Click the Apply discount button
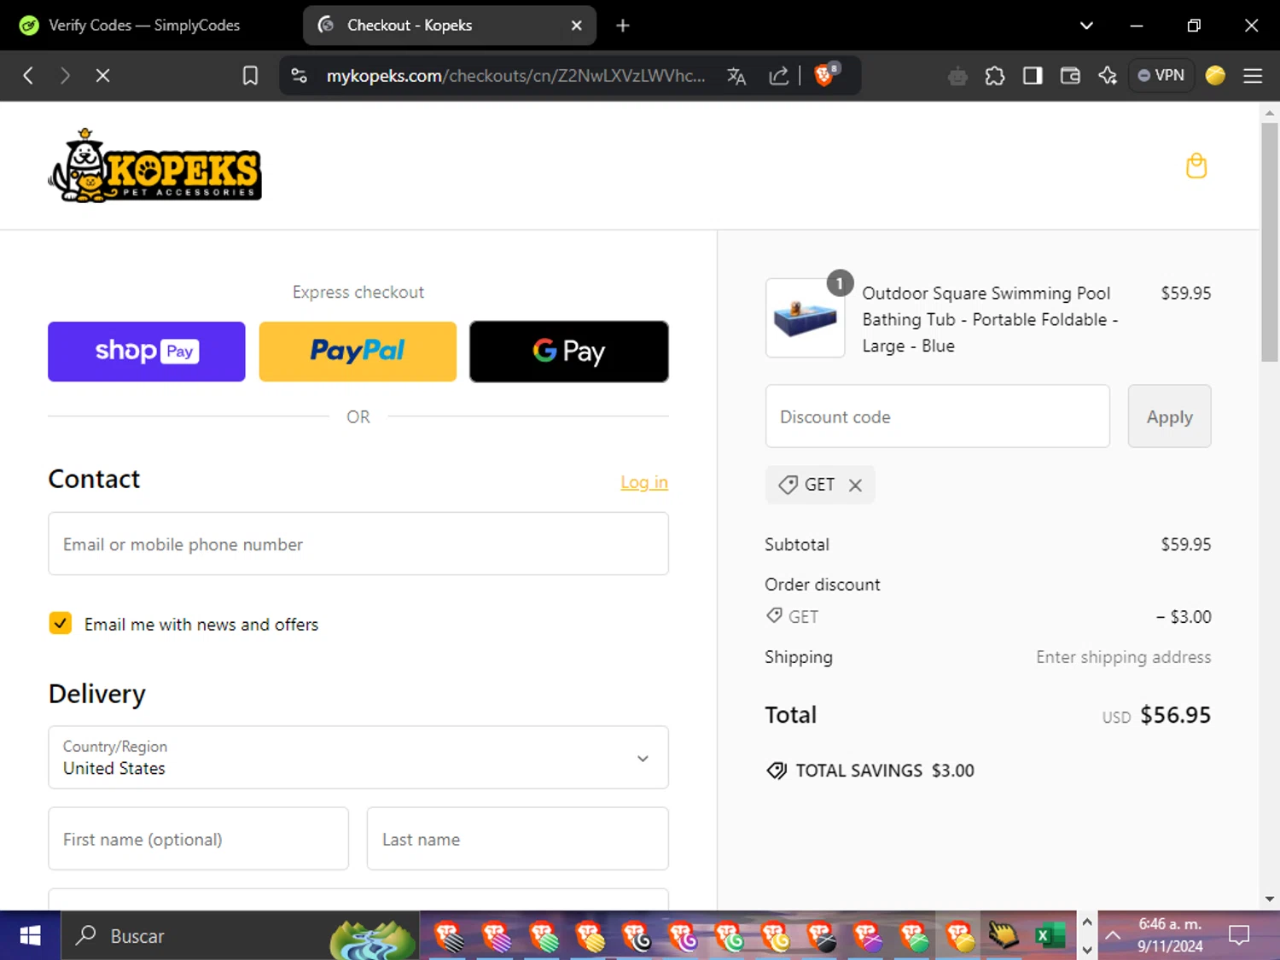This screenshot has width=1280, height=960. pos(1170,416)
